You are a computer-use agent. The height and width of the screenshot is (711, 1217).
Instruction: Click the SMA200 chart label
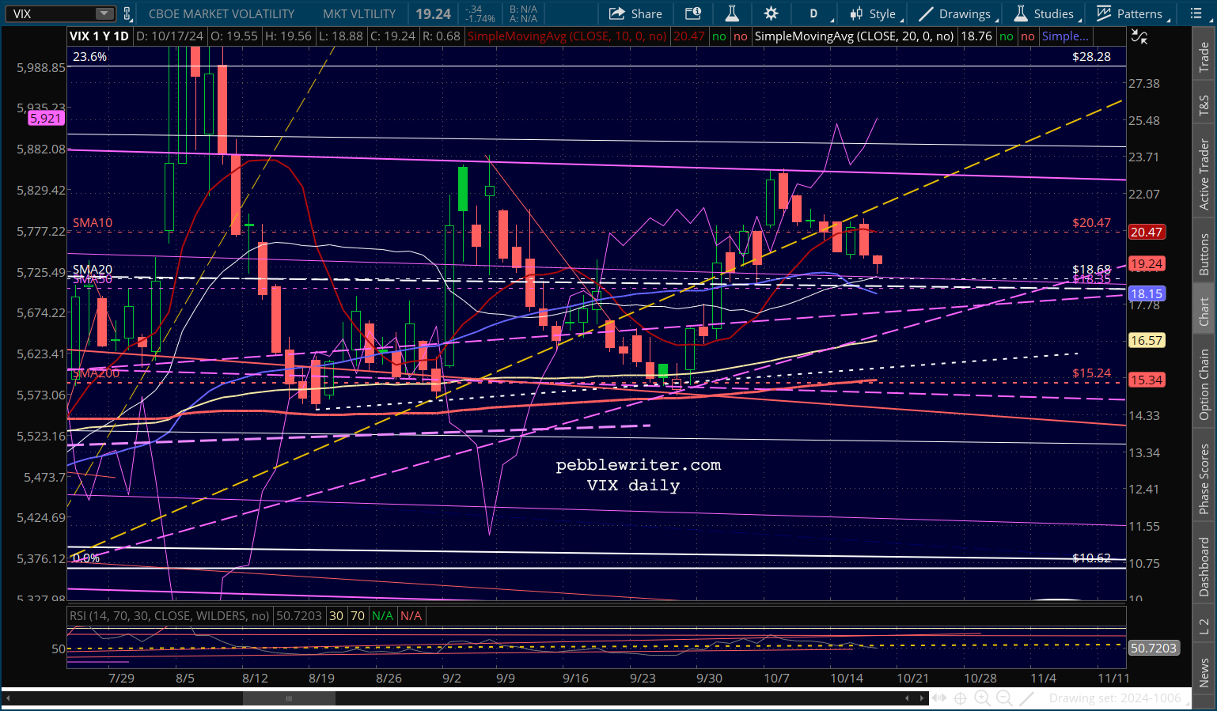click(96, 373)
